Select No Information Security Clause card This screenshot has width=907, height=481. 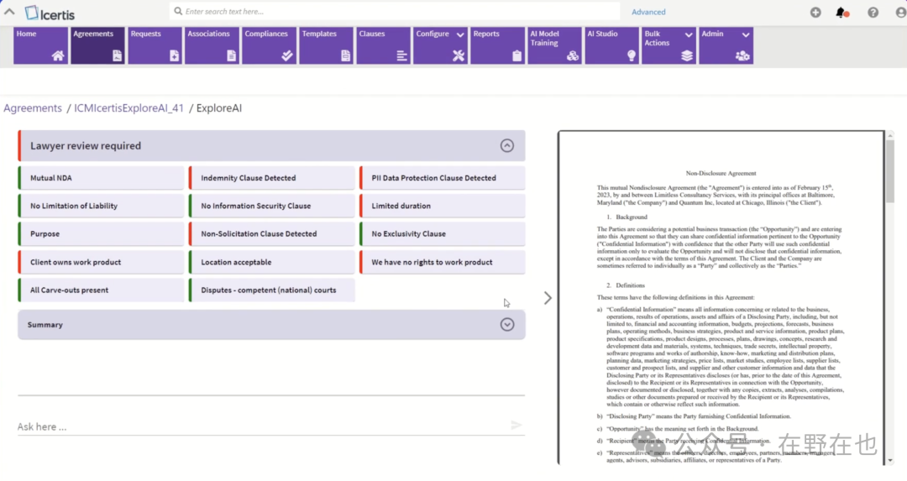click(272, 206)
